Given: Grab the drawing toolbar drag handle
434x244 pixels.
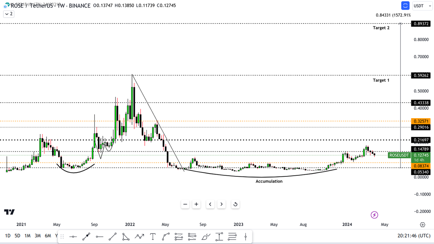Looking at the screenshot, I should [62, 237].
